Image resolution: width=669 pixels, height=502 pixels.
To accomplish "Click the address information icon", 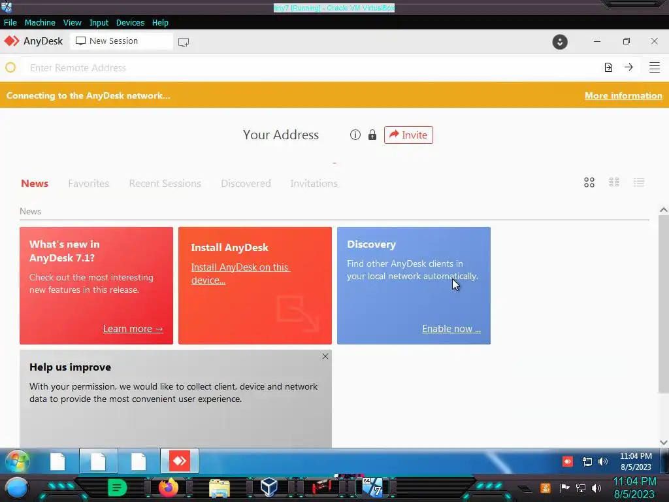I will click(355, 135).
